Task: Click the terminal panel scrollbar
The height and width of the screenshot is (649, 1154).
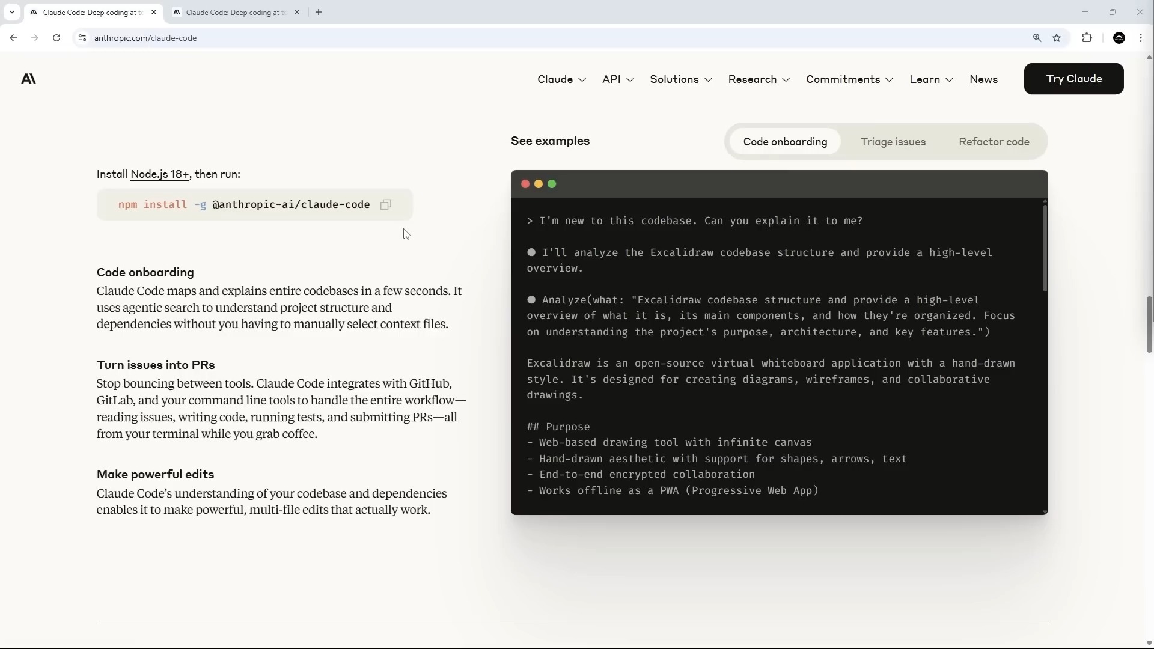Action: coord(1045,248)
